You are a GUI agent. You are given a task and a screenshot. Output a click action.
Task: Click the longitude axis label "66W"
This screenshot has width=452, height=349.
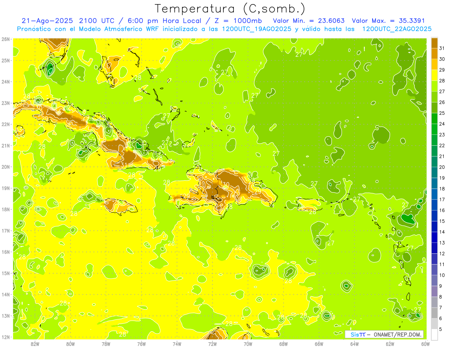pos(319,344)
